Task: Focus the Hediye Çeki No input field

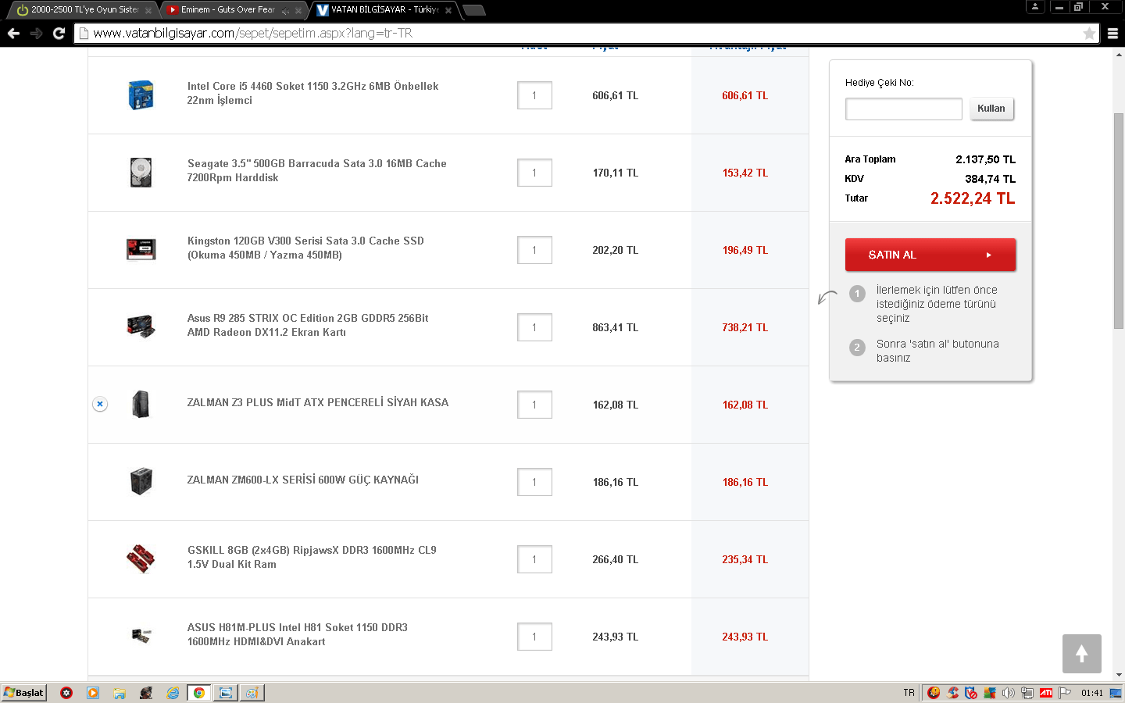Action: point(904,109)
